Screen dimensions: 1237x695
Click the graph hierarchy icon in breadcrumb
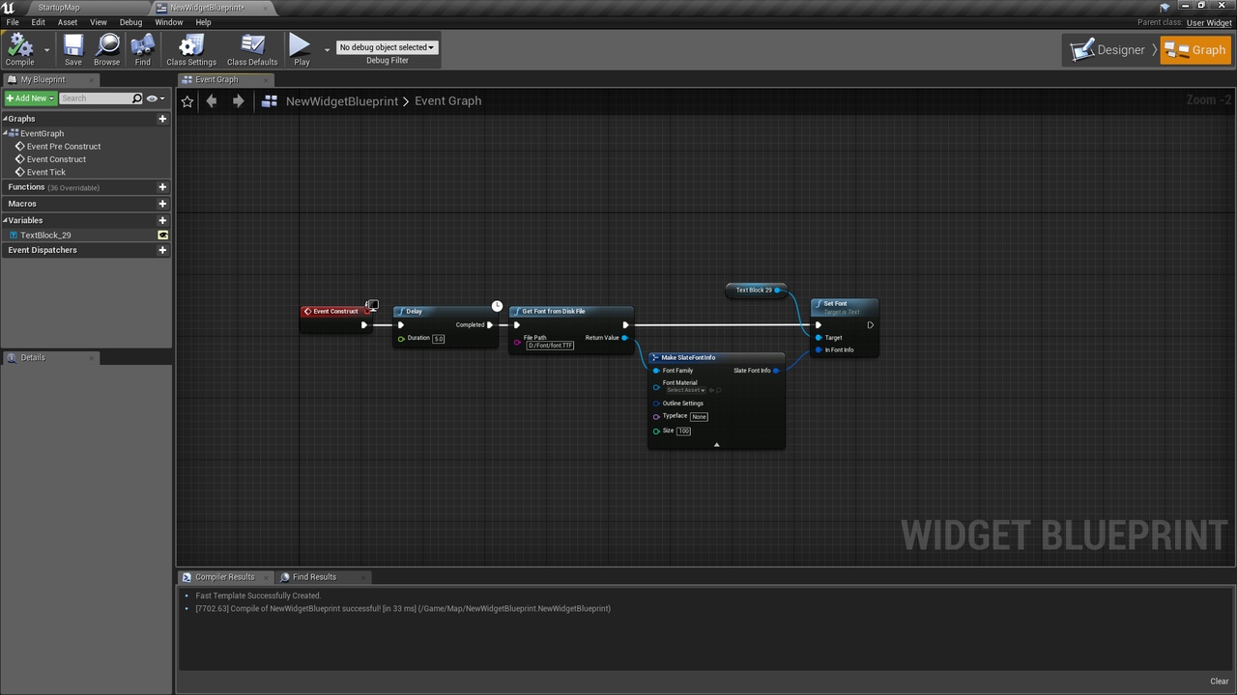point(270,100)
